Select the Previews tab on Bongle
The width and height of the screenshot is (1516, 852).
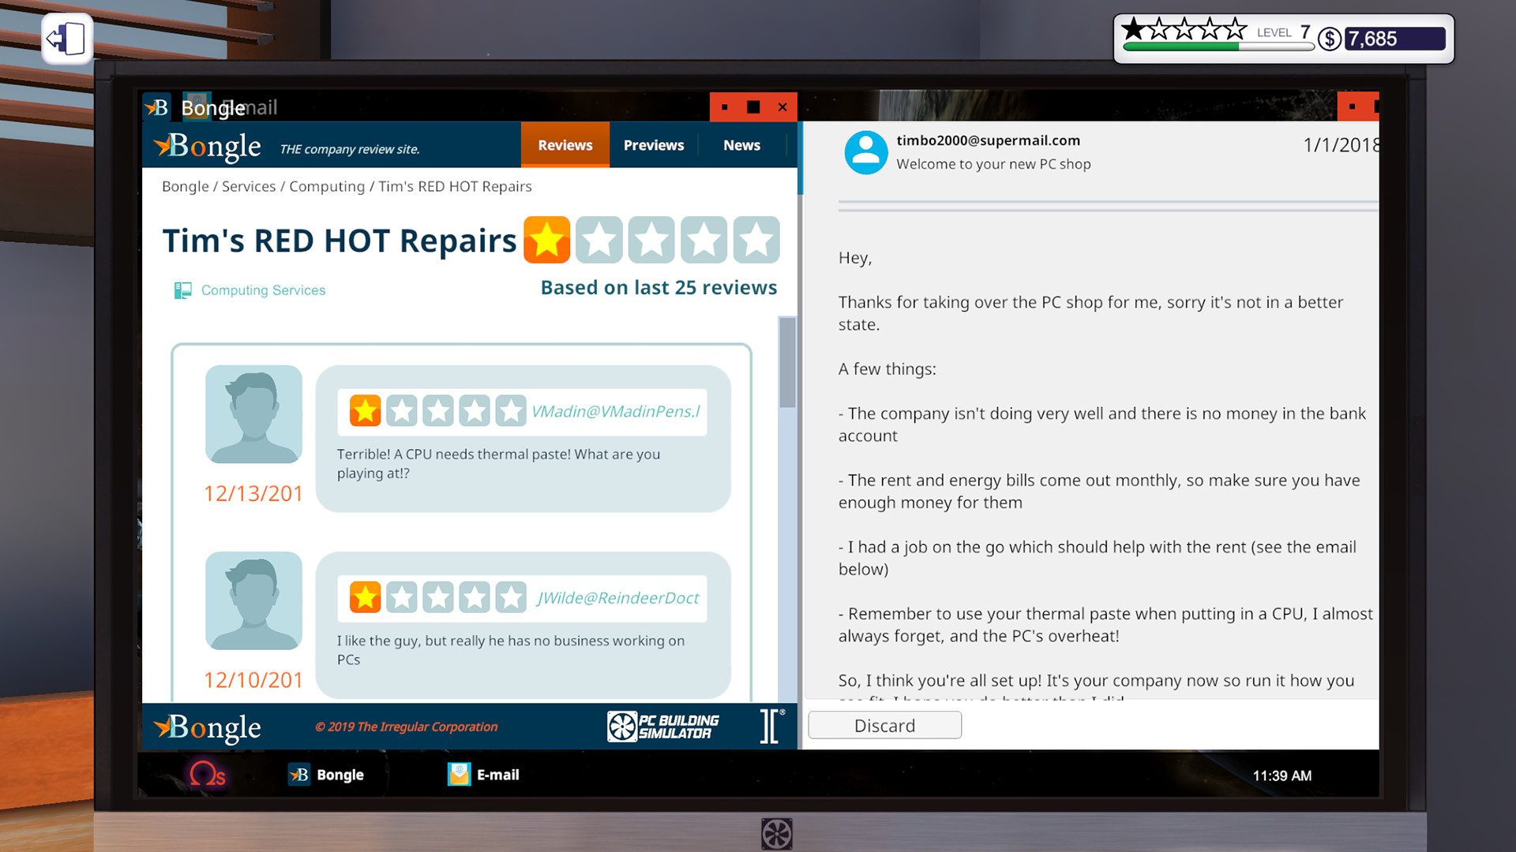coord(651,146)
